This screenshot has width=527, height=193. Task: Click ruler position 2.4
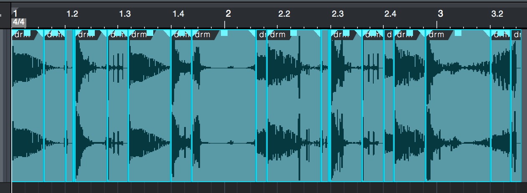click(x=390, y=14)
